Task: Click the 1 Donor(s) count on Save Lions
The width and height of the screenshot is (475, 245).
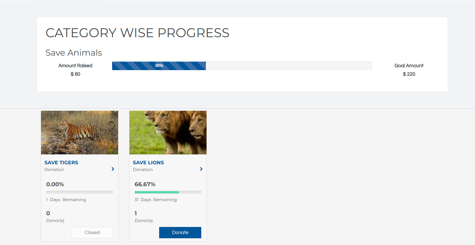Action: tap(136, 213)
